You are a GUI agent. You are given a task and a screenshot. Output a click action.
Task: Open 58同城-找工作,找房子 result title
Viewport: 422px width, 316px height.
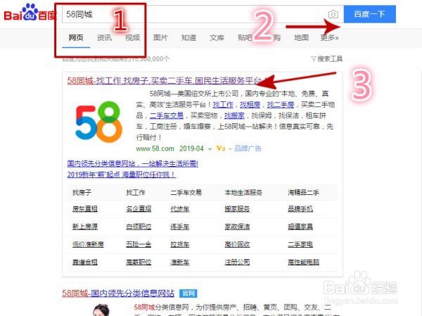[x=166, y=80]
